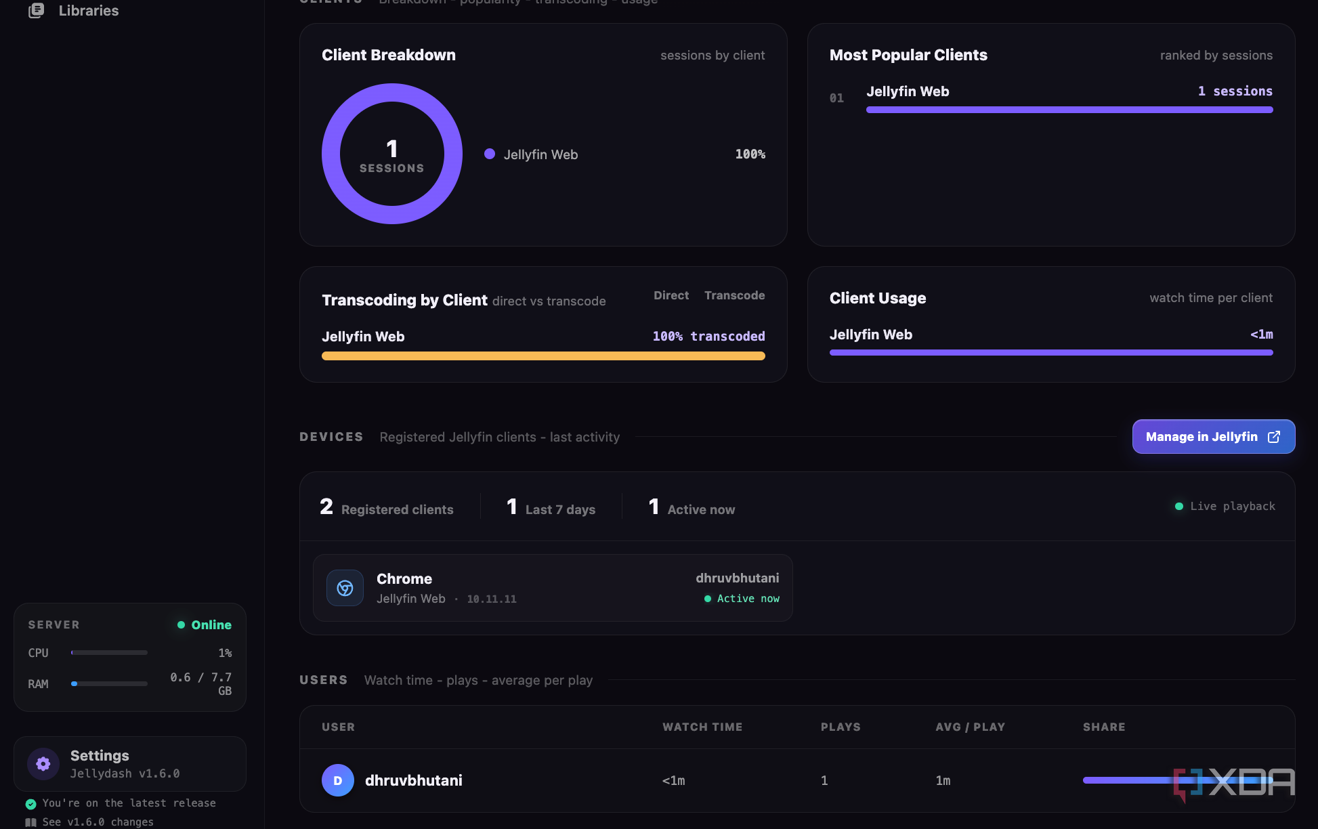Screen dimensions: 1318x829
Task: Click the CPU usage bar
Action: coord(109,653)
